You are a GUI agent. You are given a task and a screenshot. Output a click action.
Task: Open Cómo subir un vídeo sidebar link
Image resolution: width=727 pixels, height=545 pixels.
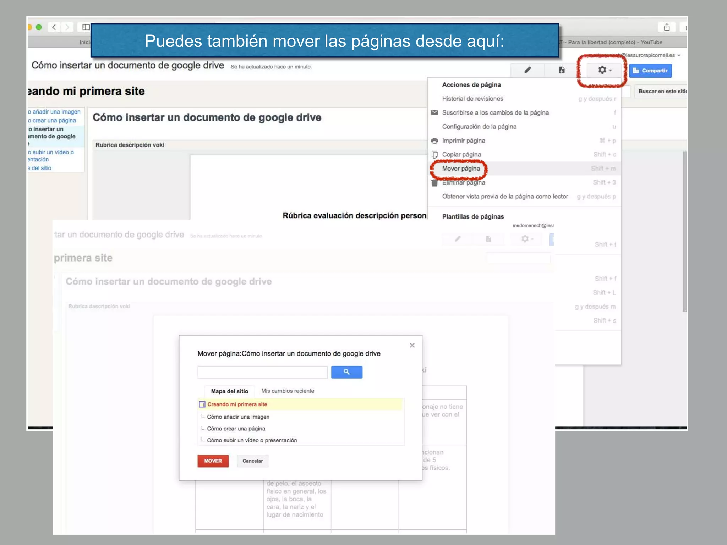point(51,156)
